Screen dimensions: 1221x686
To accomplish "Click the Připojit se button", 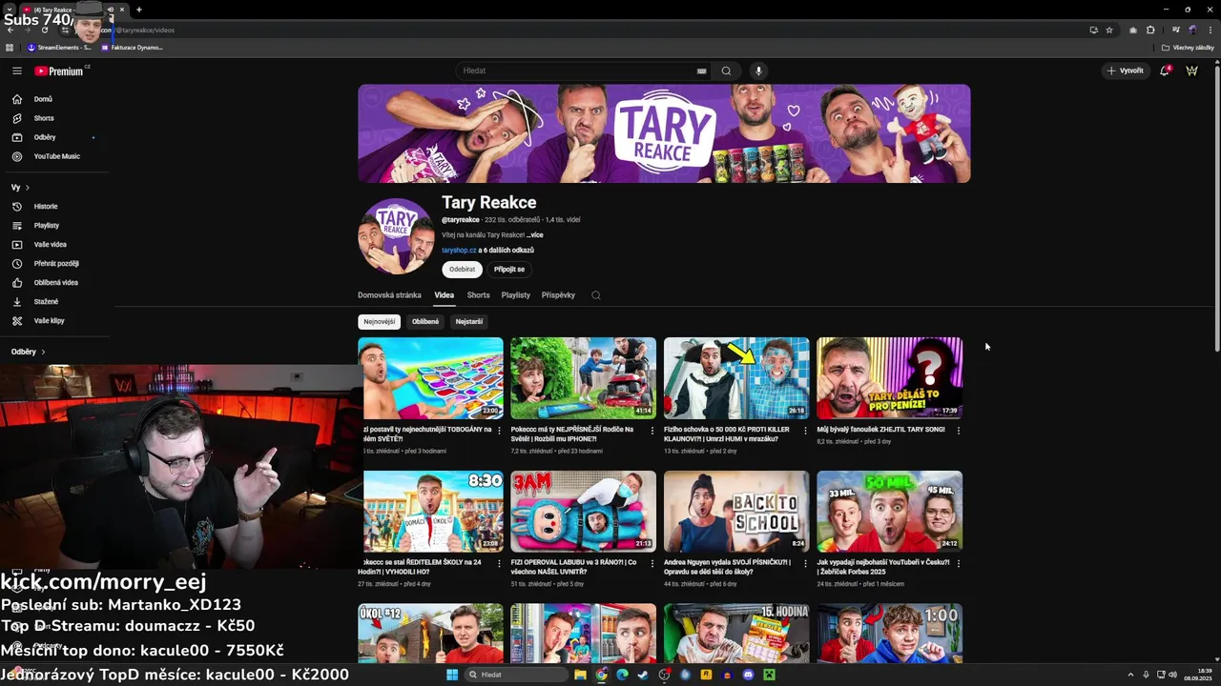I will coord(509,270).
